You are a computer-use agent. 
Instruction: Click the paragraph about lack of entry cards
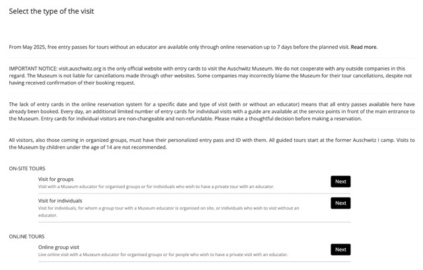(x=211, y=111)
